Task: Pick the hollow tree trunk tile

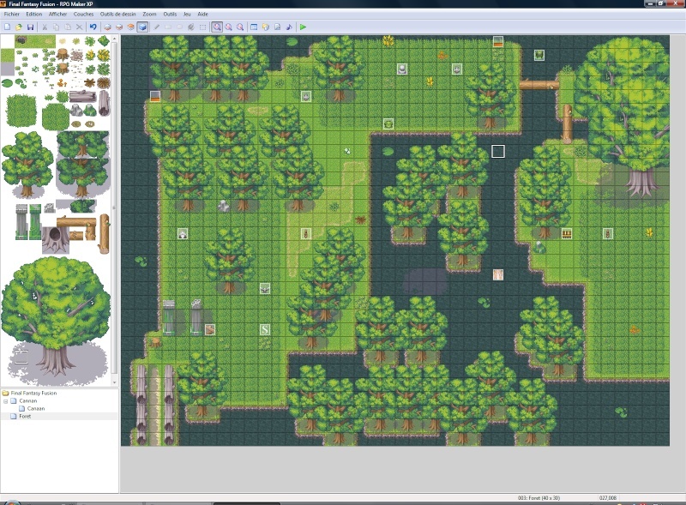Action: (55, 239)
